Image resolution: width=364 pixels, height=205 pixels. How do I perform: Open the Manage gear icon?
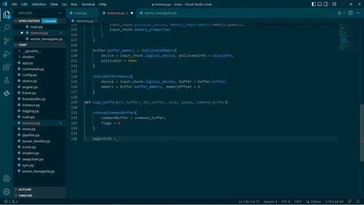[x=6, y=192]
